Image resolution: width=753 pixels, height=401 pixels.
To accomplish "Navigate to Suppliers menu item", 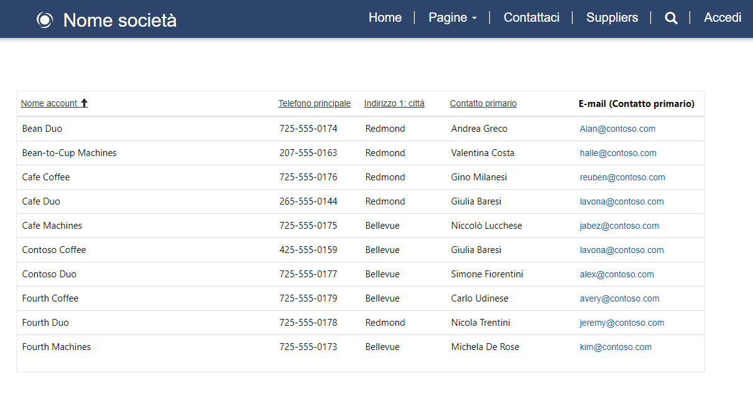I will click(x=612, y=17).
